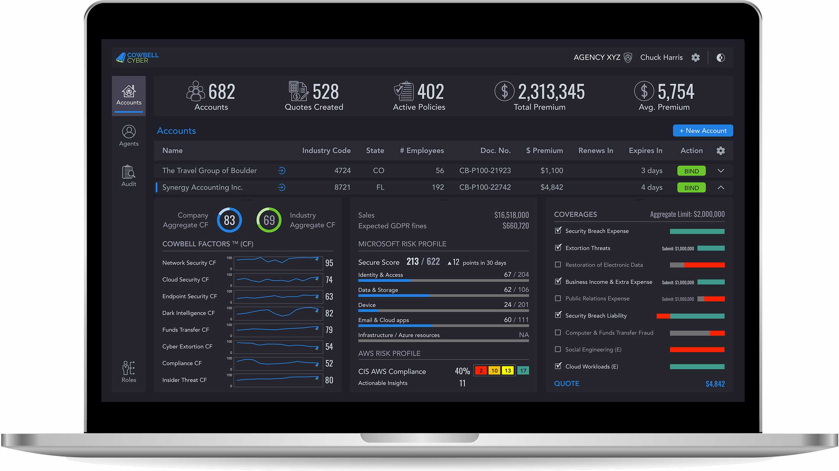Click the Insider Threat CF trend chart
Viewport: 839px width, 471px height.
(278, 380)
